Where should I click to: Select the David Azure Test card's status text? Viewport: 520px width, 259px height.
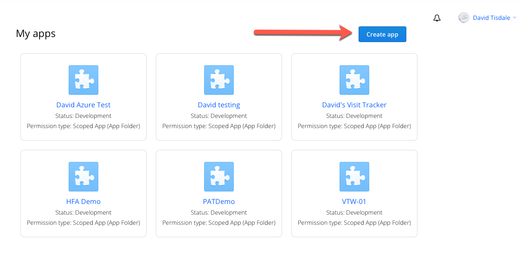click(x=83, y=116)
